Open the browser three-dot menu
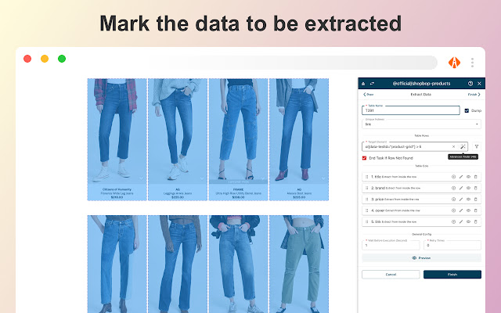Viewport: 501px width, 313px height. click(x=472, y=63)
